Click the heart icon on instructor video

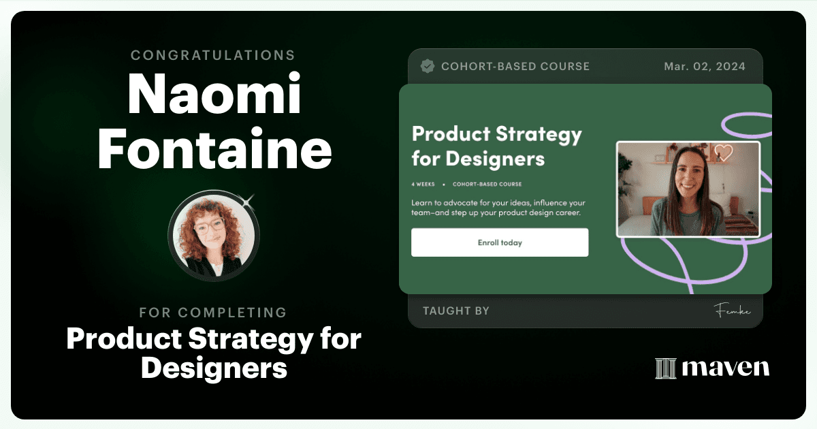(x=723, y=153)
